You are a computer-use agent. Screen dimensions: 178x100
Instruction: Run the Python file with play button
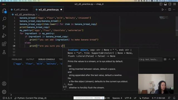pyautogui.click(x=163, y=10)
